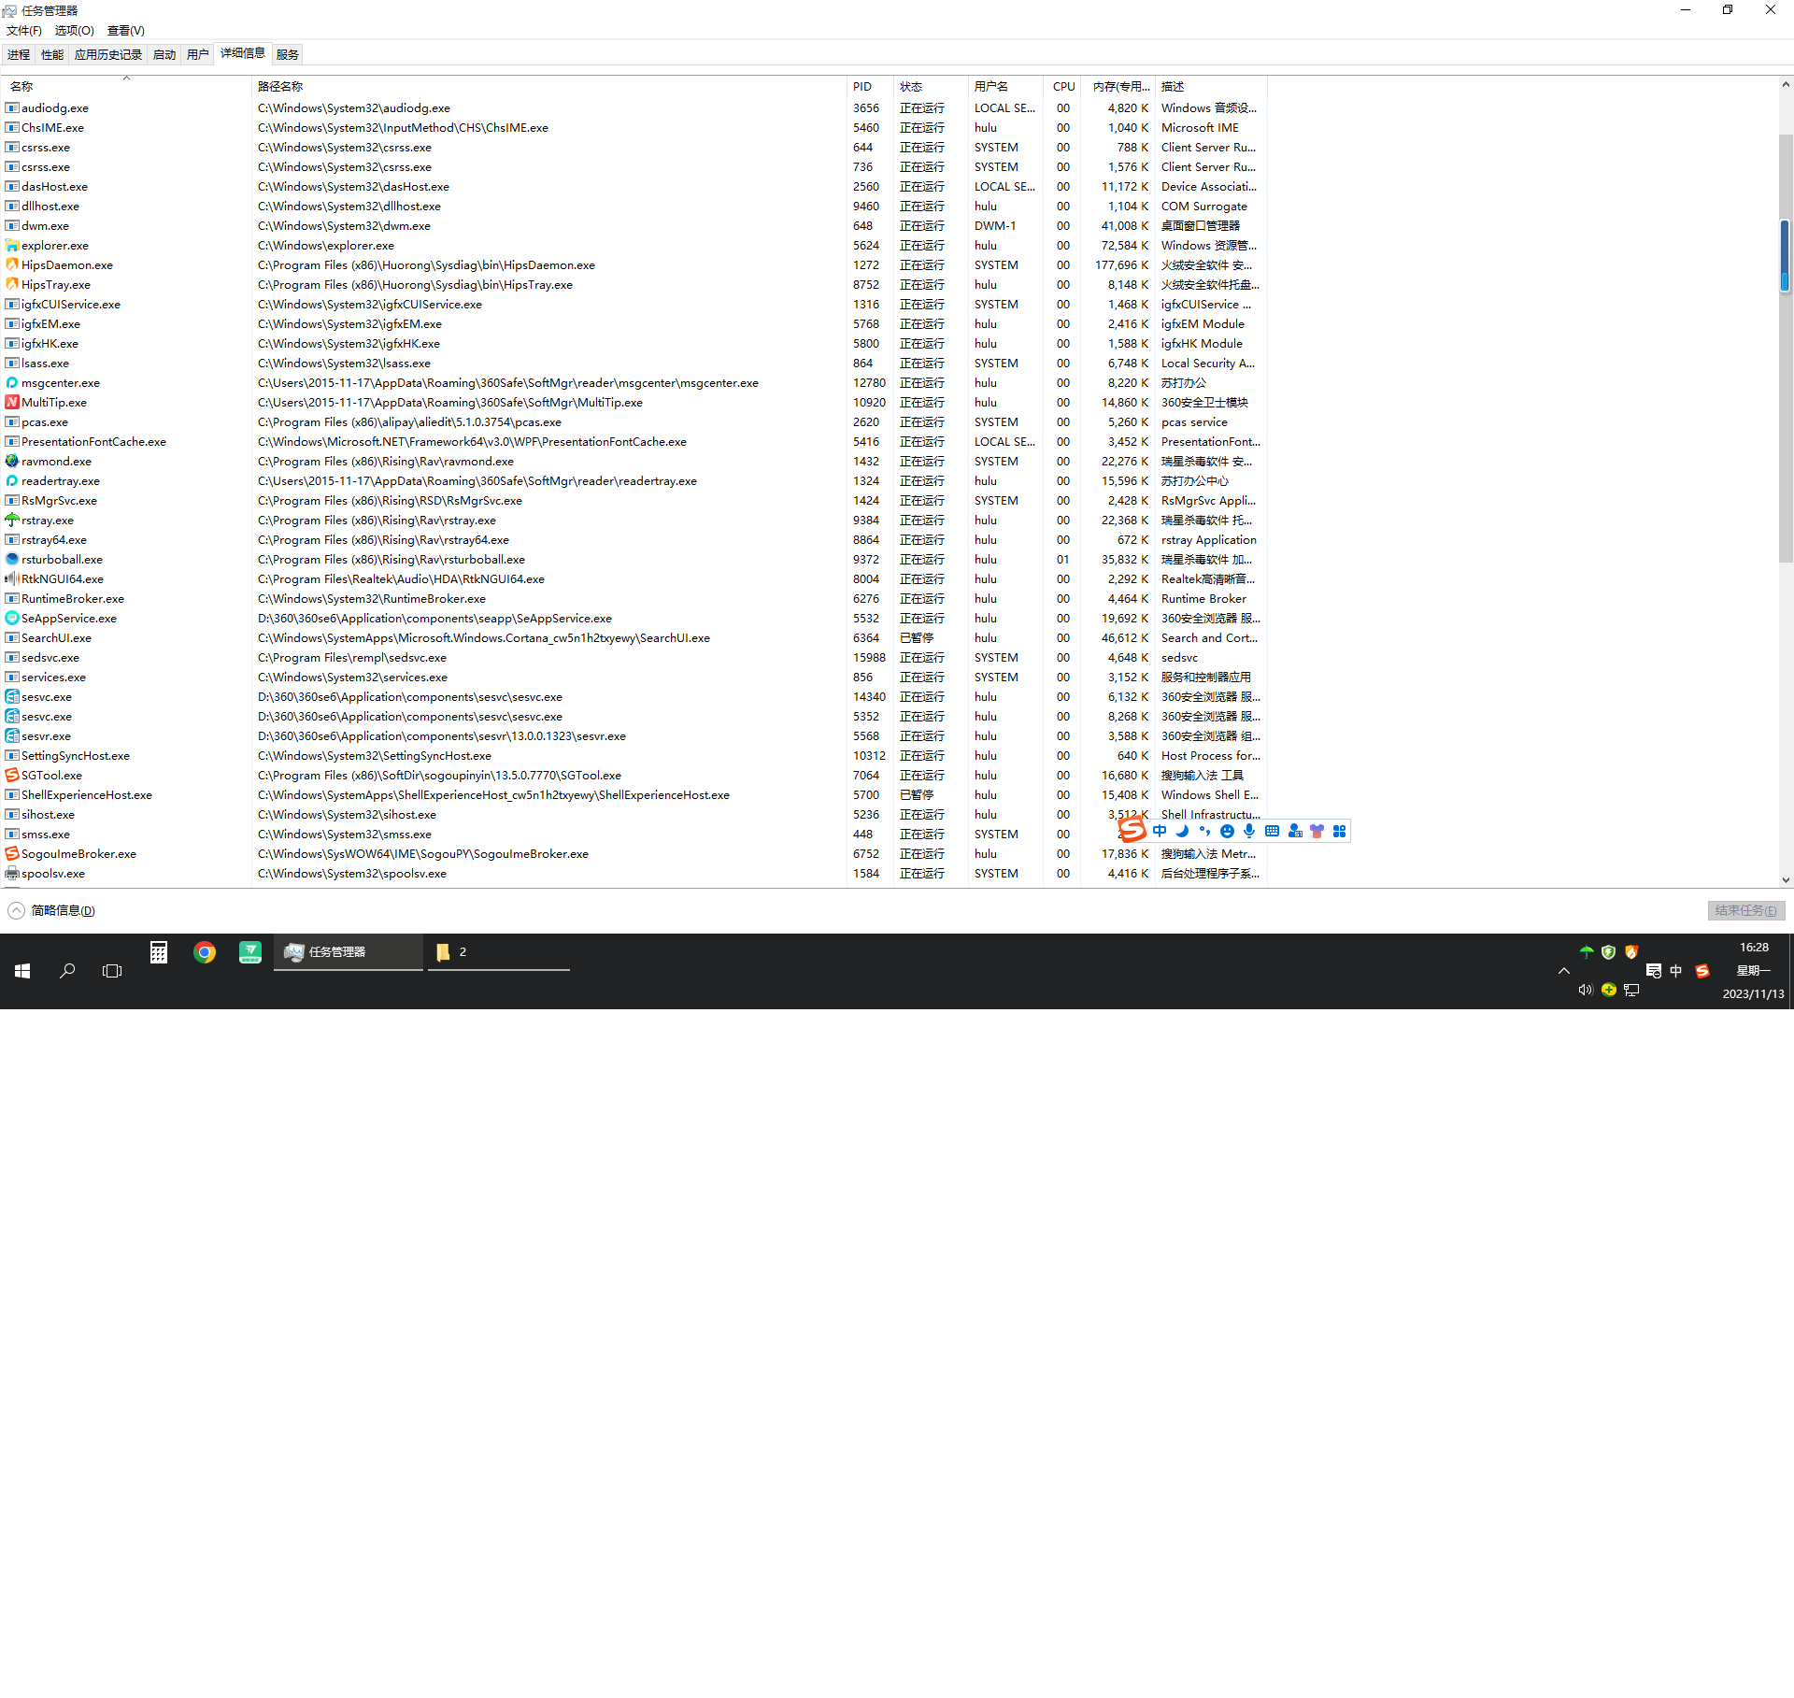
Task: Open the 查看(V) menu
Action: (126, 31)
